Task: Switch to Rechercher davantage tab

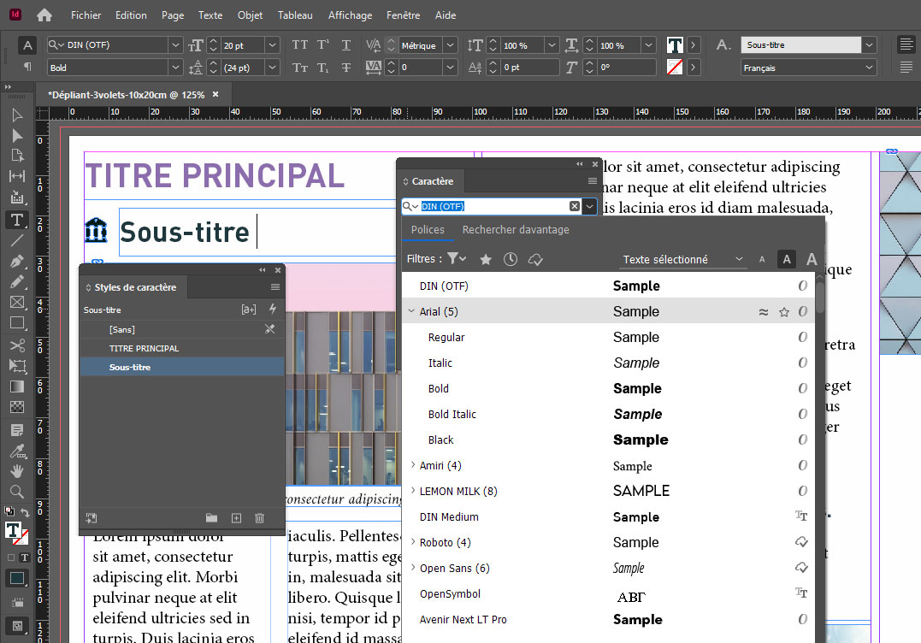Action: coord(516,230)
